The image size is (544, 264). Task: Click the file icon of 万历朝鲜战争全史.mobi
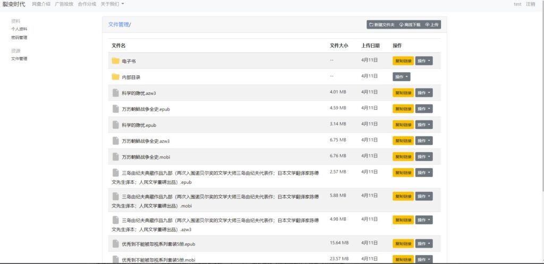(x=115, y=157)
